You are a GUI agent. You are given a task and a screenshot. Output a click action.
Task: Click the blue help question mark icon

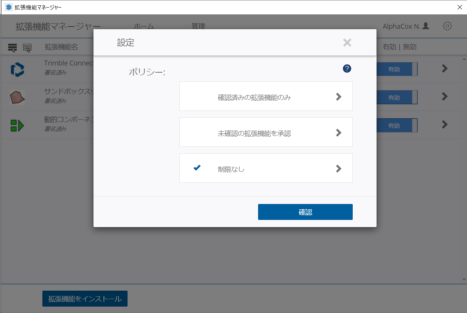(x=347, y=69)
